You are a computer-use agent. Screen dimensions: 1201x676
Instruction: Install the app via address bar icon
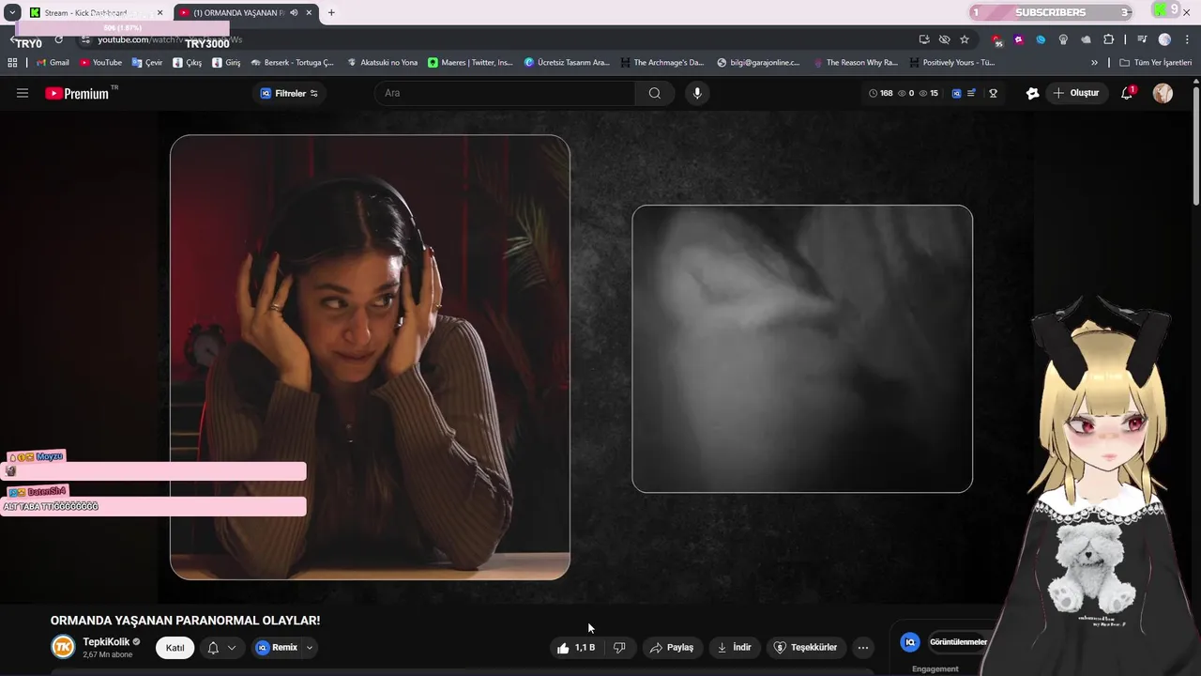(x=924, y=39)
